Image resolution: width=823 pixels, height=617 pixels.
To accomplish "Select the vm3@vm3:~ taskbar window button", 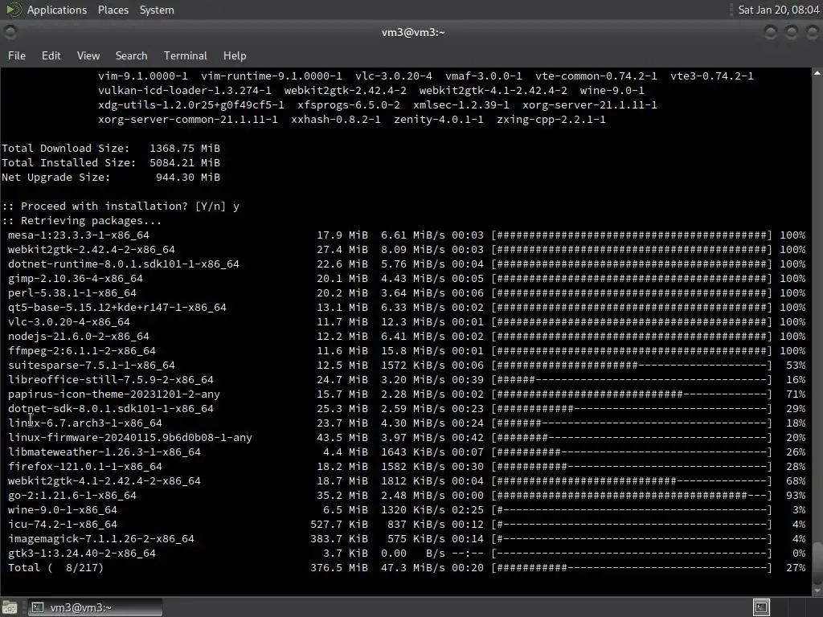I will click(95, 607).
